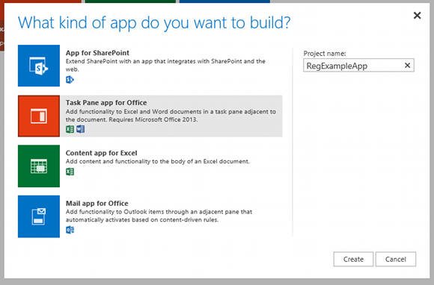
Task: Choose 'Mail app for Office' title
Action: pyautogui.click(x=97, y=204)
